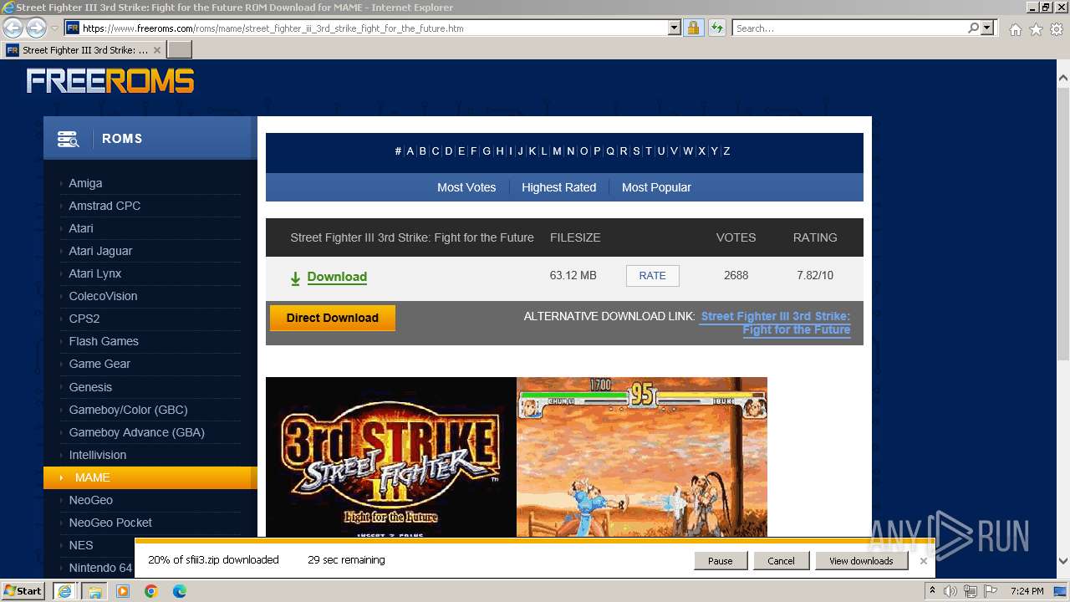
Task: Open the search provider dropdown arrow
Action: coord(987,28)
